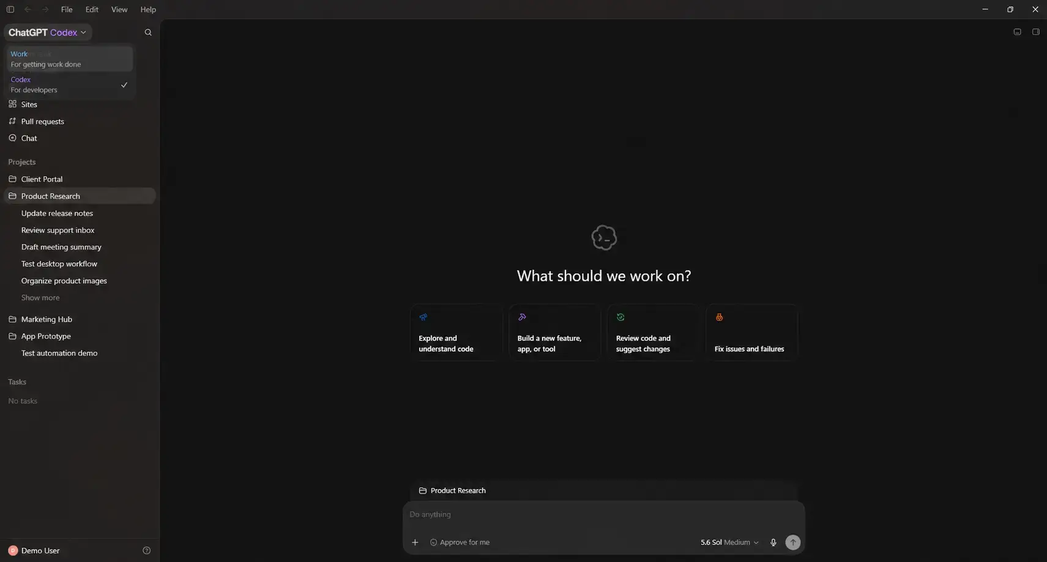Choose Fix issues and failures suggestion
The image size is (1047, 562).
752,333
